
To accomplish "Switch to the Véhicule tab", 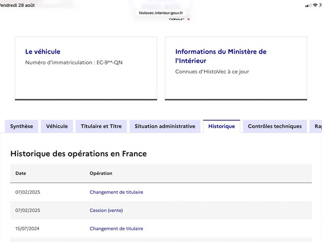I will coord(57,126).
